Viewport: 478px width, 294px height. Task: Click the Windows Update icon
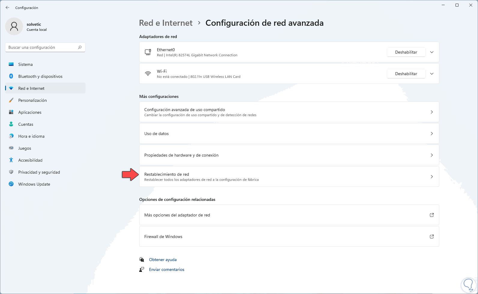pos(11,184)
